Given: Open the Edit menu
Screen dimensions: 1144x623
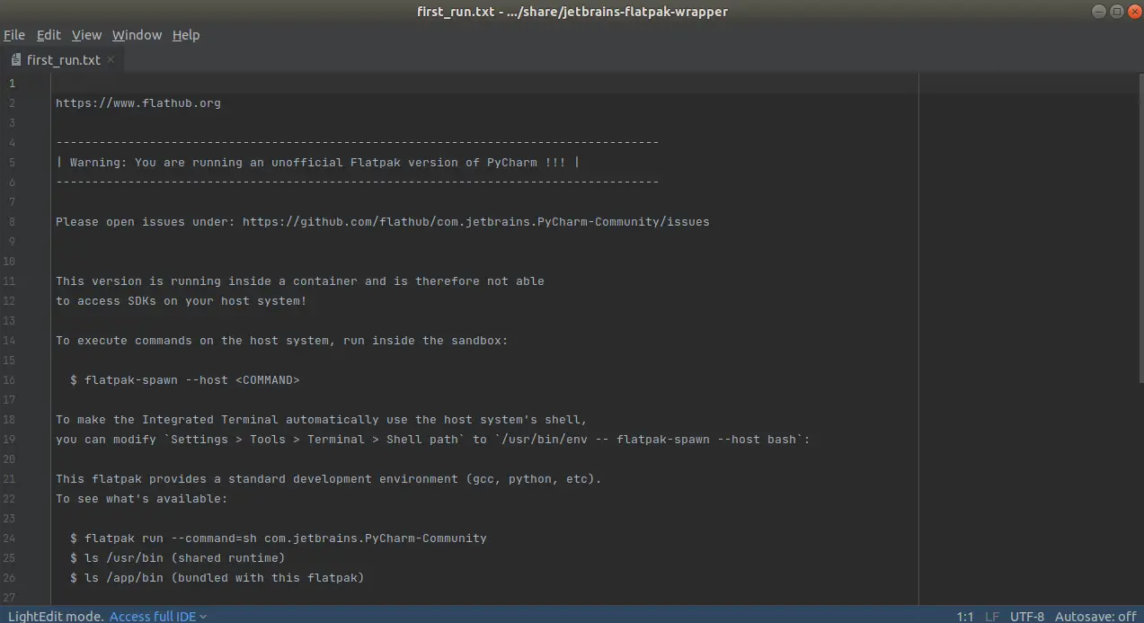Looking at the screenshot, I should tap(49, 35).
